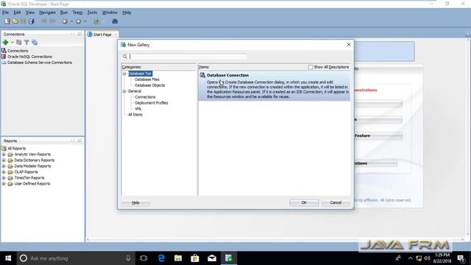Open Microsoft Edge from the taskbar
The height and width of the screenshot is (265, 471).
(161, 258)
